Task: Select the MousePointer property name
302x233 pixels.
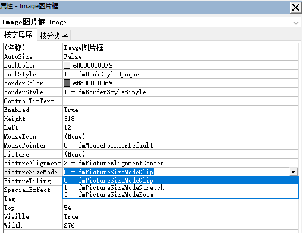Action: [x=33, y=145]
